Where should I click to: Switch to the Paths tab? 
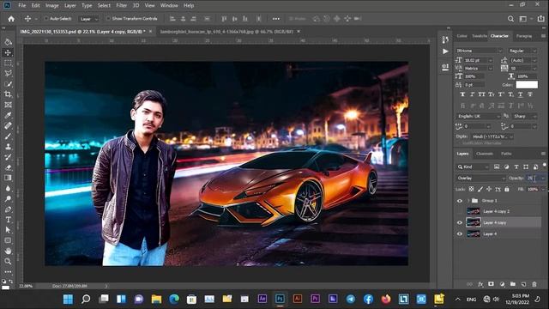[x=506, y=154]
